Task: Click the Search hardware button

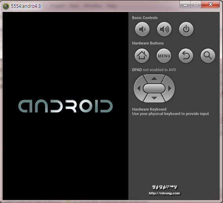Action: click(208, 56)
